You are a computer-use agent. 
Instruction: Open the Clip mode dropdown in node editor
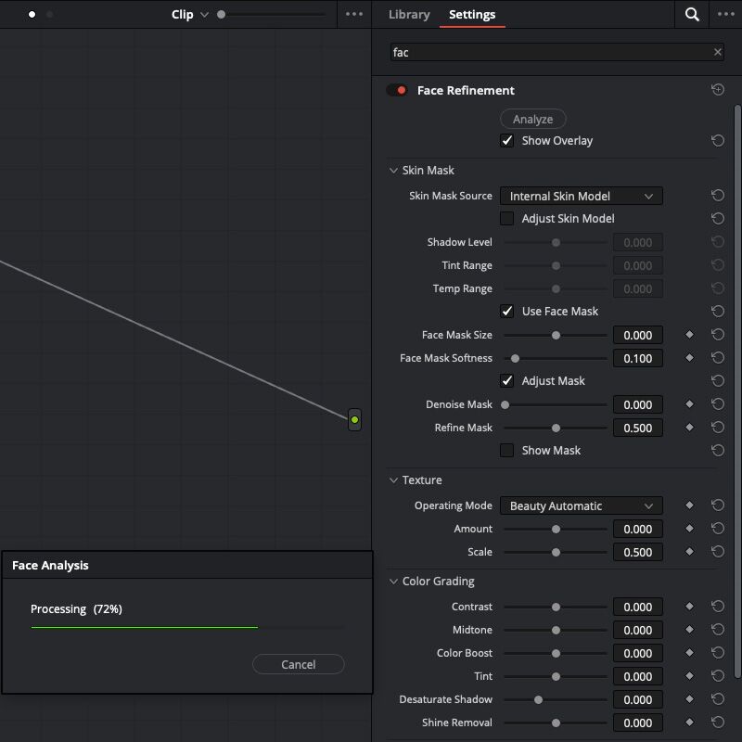pos(190,15)
